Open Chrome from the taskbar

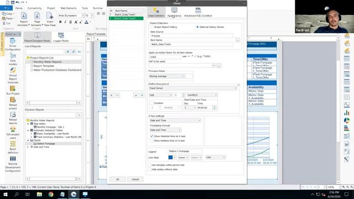(51, 194)
